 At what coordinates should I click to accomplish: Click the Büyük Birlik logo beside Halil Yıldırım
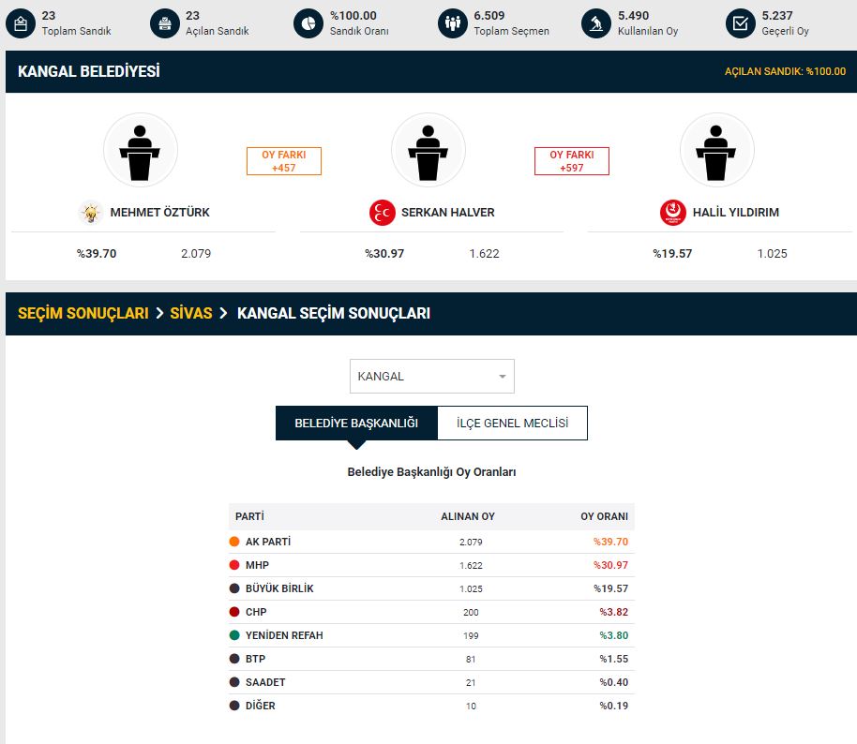[673, 213]
